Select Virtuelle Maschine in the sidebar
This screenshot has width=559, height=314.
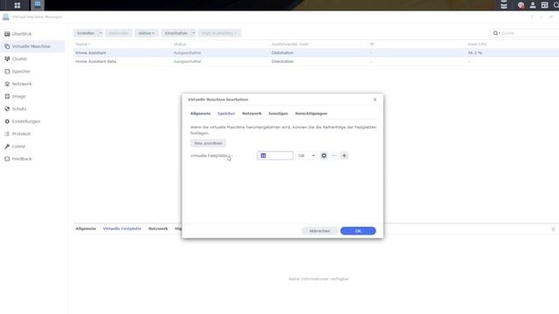32,46
